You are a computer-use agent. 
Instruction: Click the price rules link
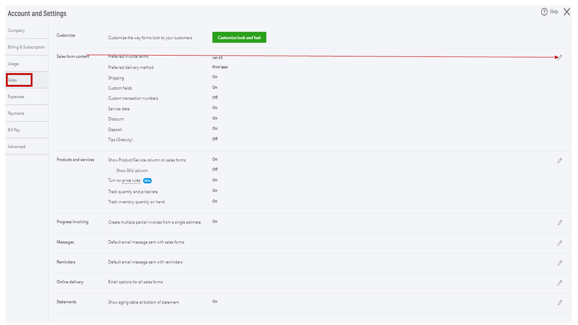coord(131,180)
